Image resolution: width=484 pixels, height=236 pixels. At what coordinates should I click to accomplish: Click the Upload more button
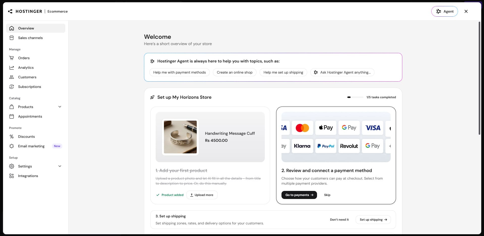click(x=202, y=195)
